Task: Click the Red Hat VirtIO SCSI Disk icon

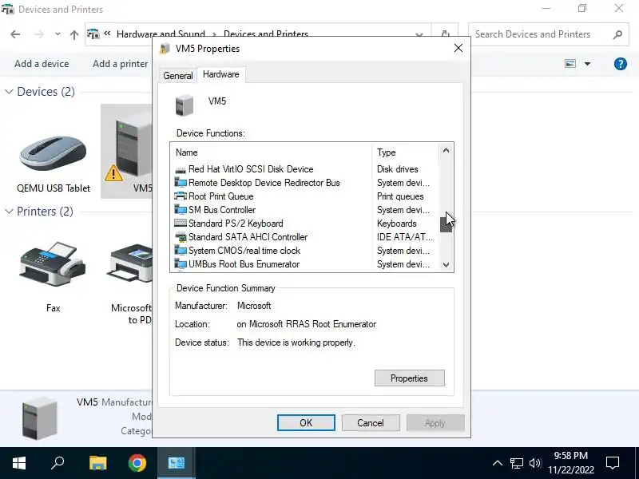Action: click(181, 169)
